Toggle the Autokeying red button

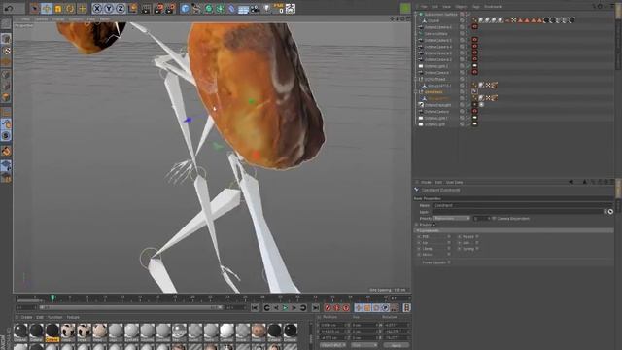point(337,307)
